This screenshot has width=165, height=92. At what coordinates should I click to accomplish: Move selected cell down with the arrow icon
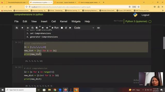[47, 28]
